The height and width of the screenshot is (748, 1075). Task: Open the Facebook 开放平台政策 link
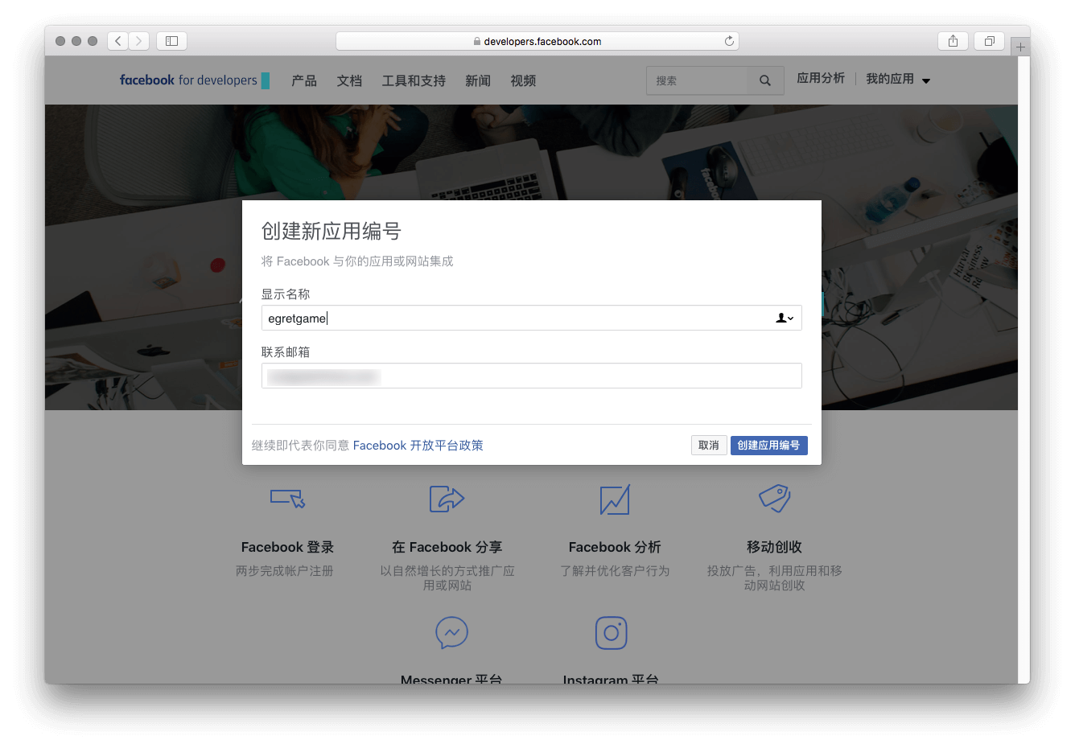pyautogui.click(x=418, y=446)
